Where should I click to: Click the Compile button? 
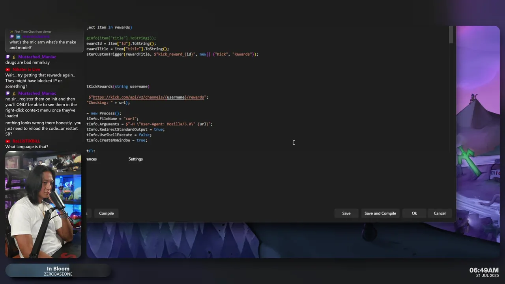106,213
